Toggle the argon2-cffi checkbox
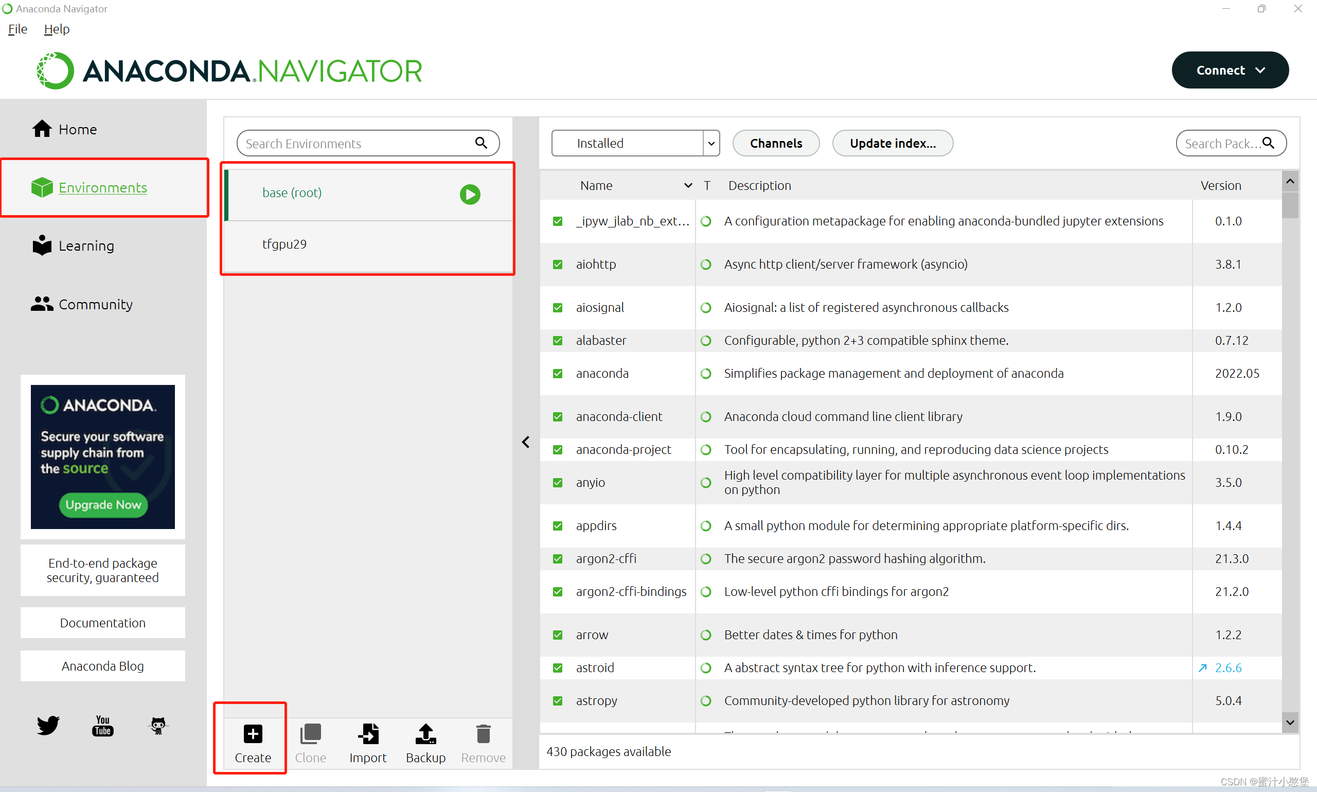Viewport: 1317px width, 792px height. pos(558,558)
